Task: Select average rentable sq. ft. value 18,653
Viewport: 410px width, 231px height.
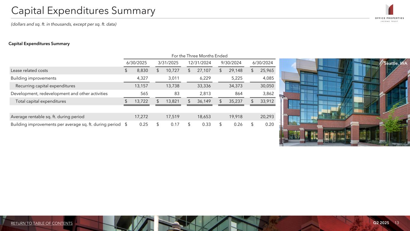Action: pos(204,117)
